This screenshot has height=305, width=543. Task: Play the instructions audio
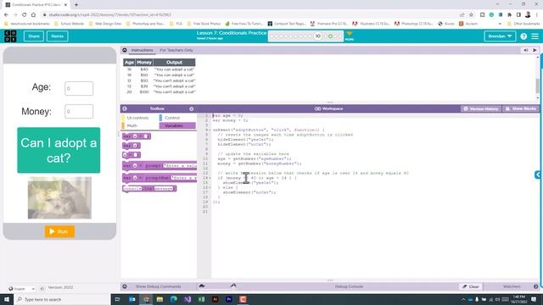pyautogui.click(x=535, y=50)
